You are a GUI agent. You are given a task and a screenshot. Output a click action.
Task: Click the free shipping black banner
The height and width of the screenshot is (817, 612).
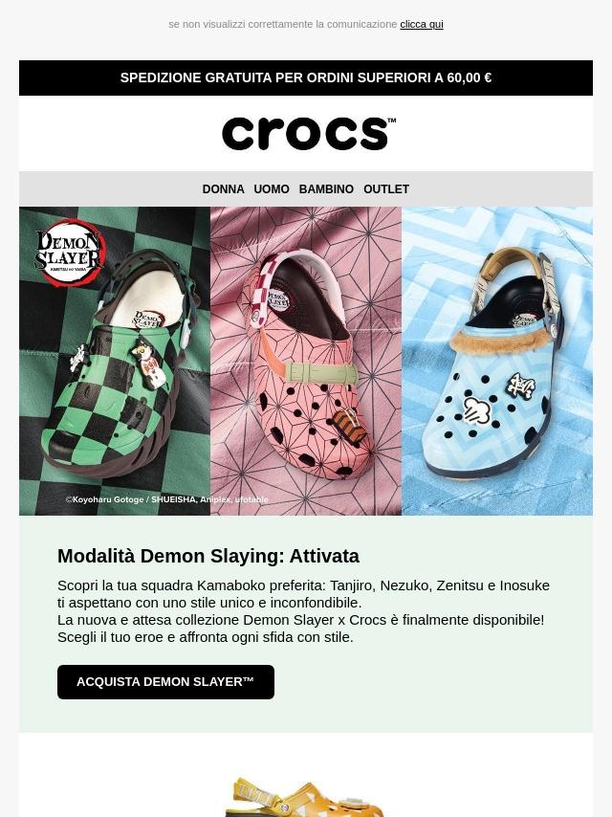click(x=306, y=77)
